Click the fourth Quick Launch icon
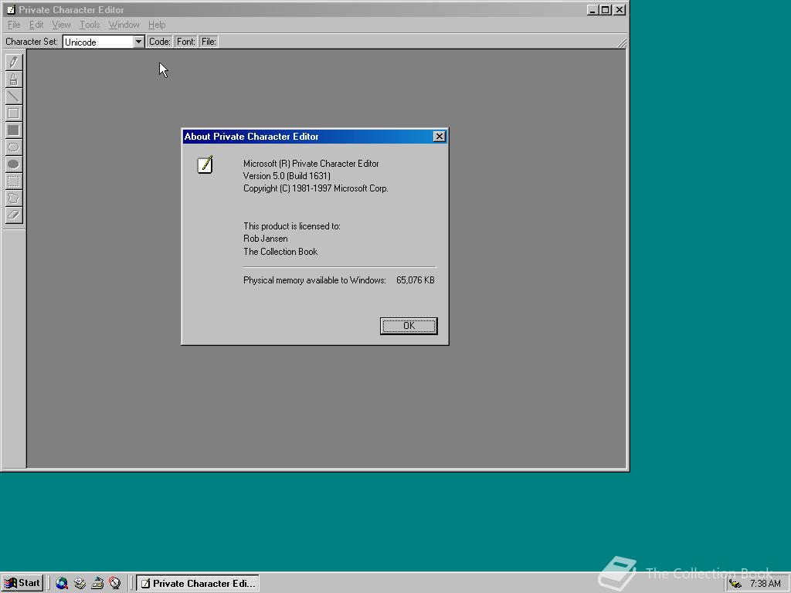 pos(115,583)
